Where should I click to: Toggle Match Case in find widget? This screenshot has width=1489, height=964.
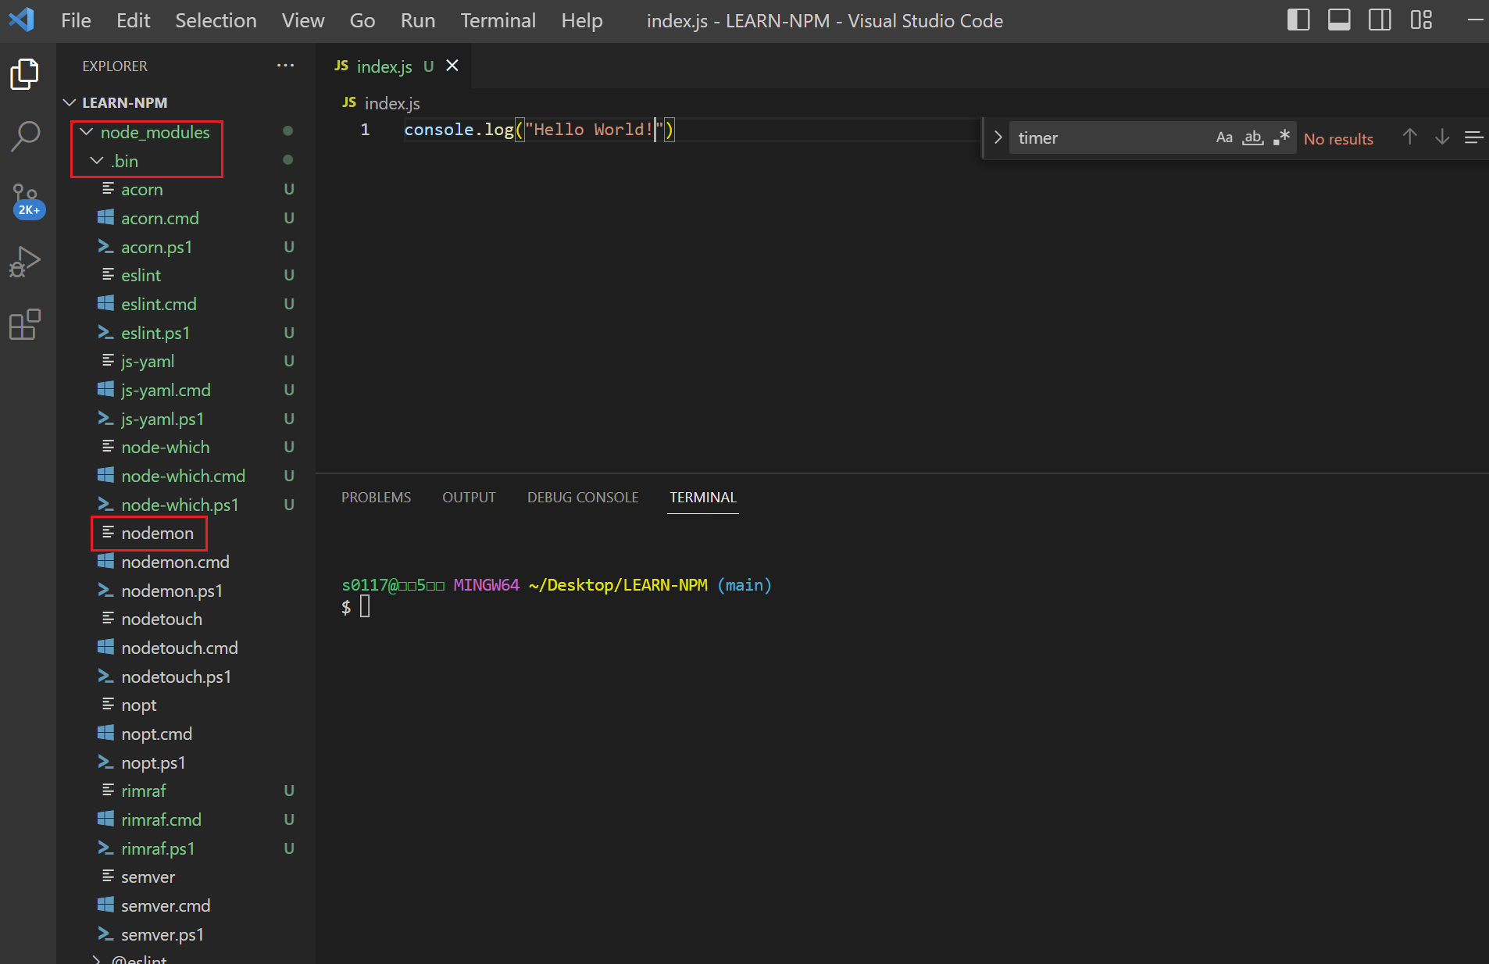pyautogui.click(x=1224, y=138)
